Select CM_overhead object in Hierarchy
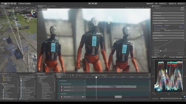This screenshot has width=186, height=104. pyautogui.click(x=45, y=95)
